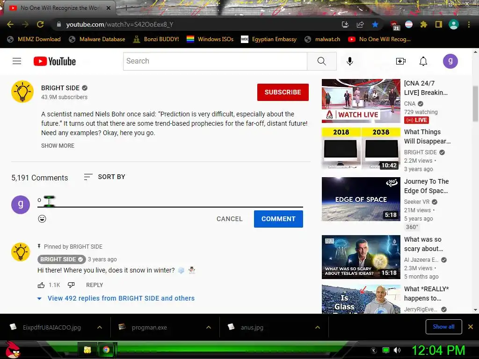Open the file explorer taskbar icon
Image resolution: width=479 pixels, height=359 pixels.
pos(87,350)
